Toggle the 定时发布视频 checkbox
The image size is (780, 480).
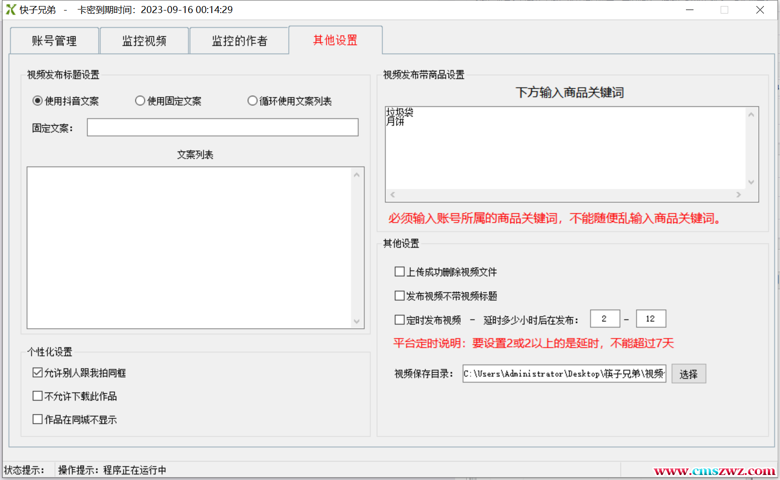pos(400,320)
